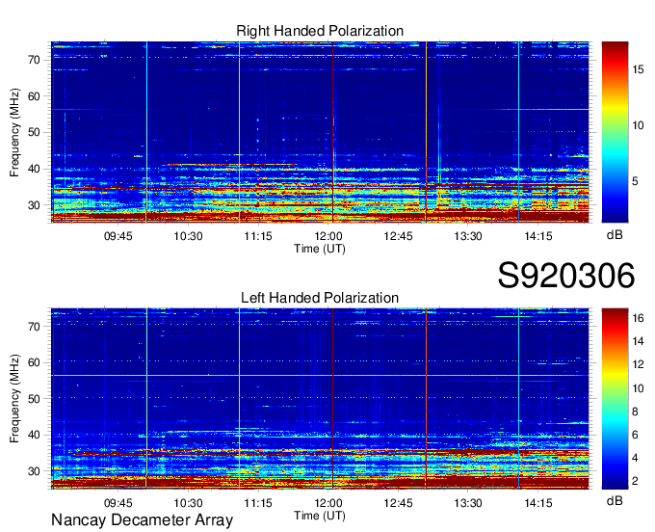Click the 6 dB mark on lower colorbar
This screenshot has height=532, width=655.
click(636, 435)
